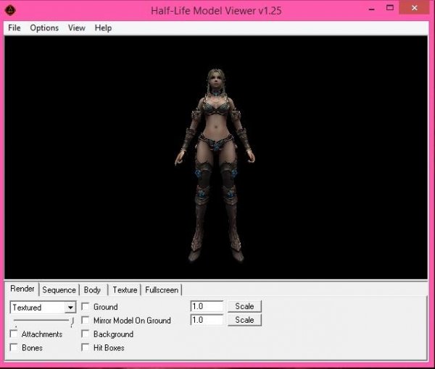Toggle the Hit Boxes checkbox
This screenshot has height=369, width=435.
86,347
